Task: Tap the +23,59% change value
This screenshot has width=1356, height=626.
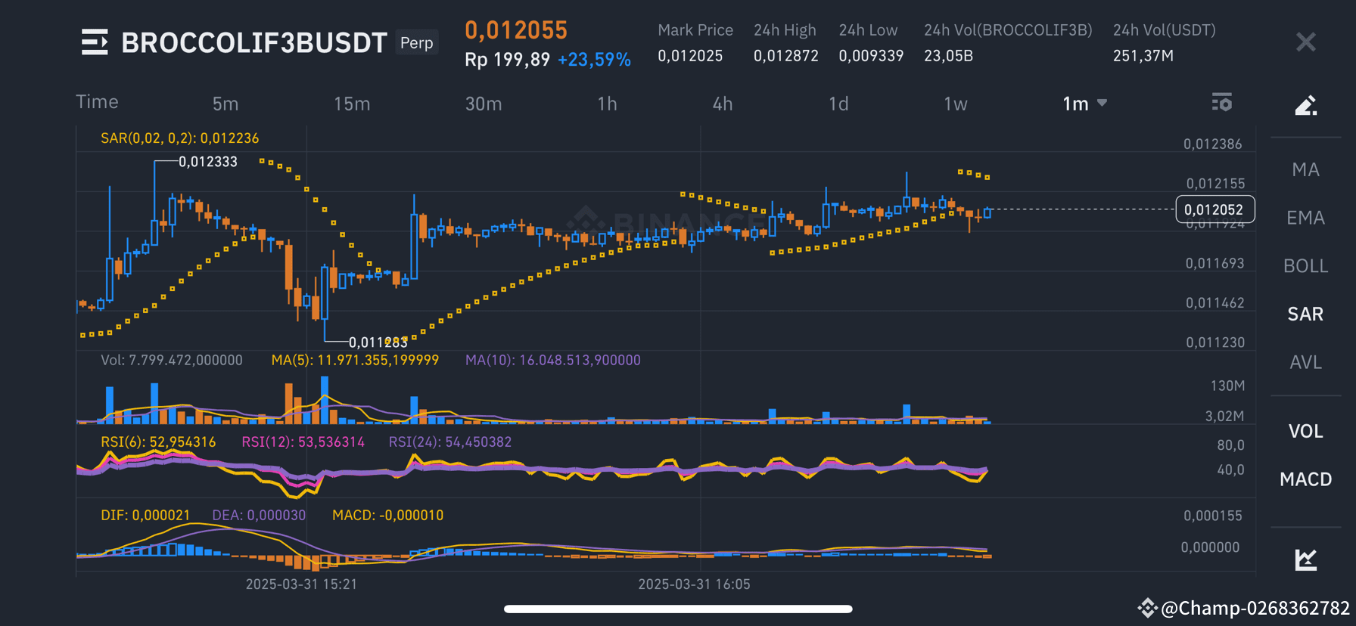Action: (x=594, y=60)
